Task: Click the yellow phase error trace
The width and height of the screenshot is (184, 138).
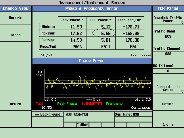Action: (98, 83)
